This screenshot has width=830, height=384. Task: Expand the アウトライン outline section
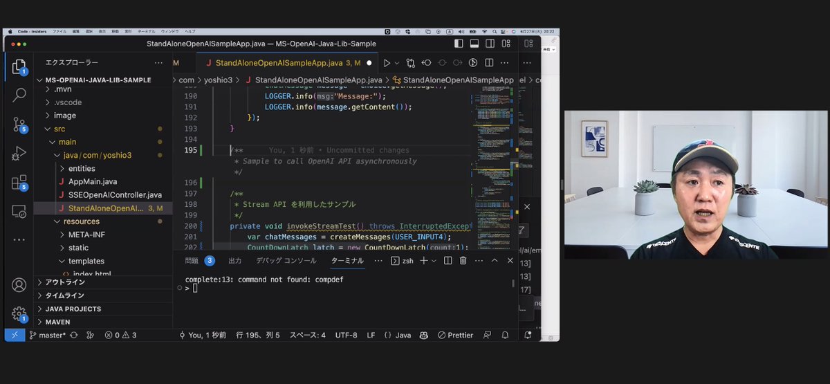point(102,282)
